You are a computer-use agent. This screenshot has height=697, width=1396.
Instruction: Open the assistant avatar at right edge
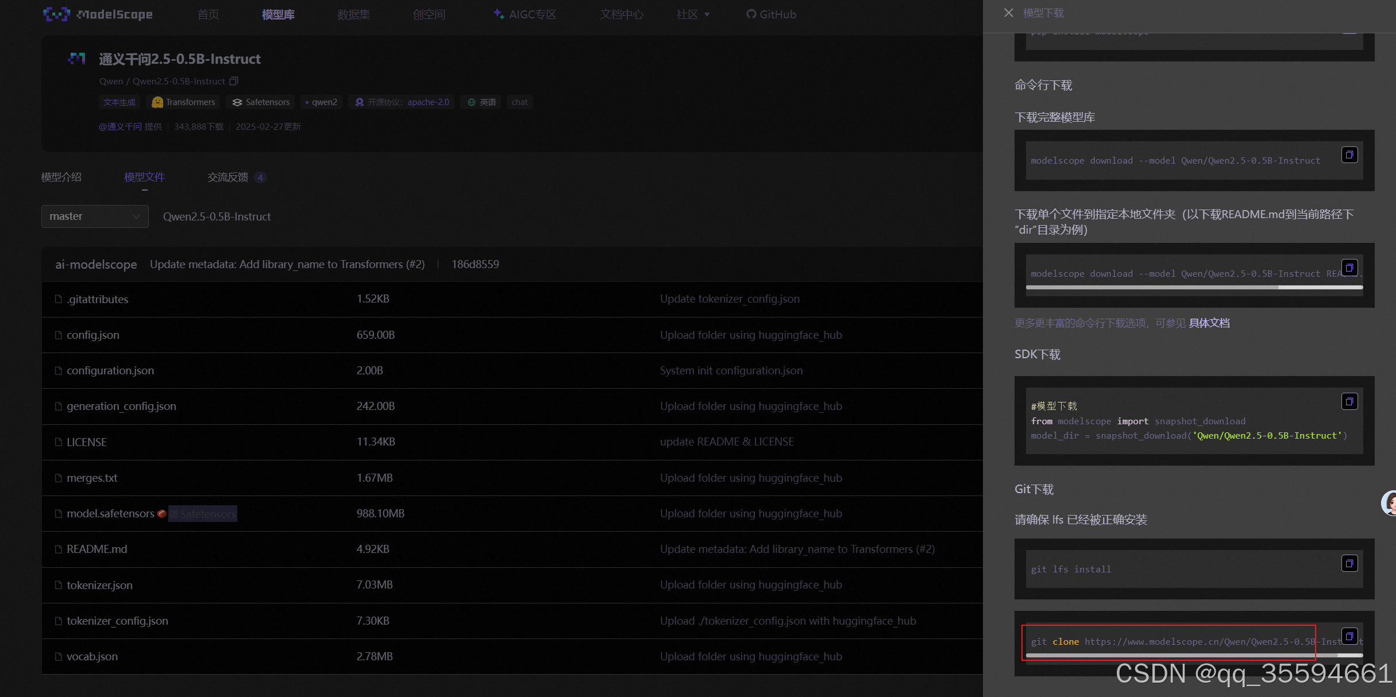[1390, 503]
